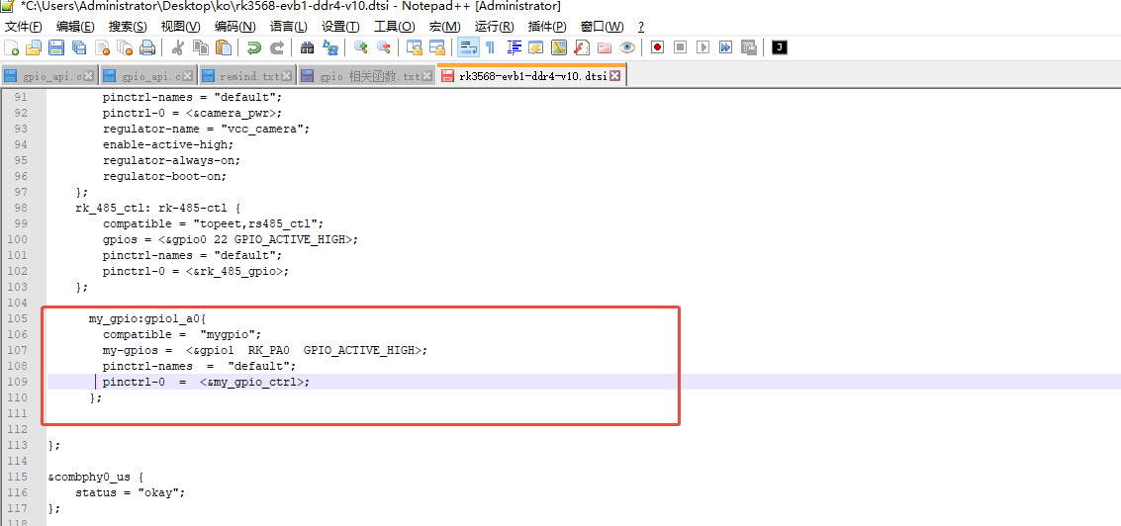Viewport: 1121px width, 526px height.
Task: Open Find with the binoculars icon
Action: tap(308, 47)
